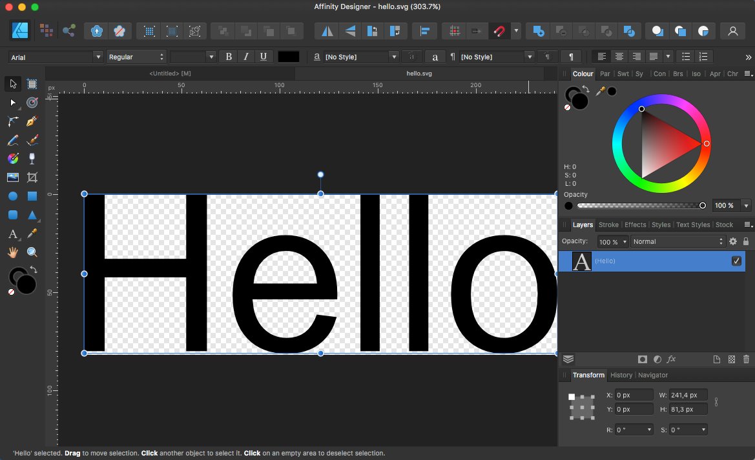
Task: Select the Vector Brush tool
Action: (32, 140)
